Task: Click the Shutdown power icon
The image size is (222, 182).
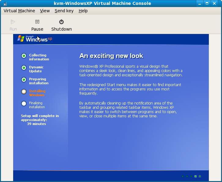Action: click(x=61, y=22)
